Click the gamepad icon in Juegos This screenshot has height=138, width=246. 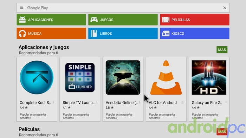click(94, 20)
